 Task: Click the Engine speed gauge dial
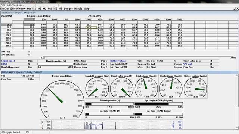click(62, 99)
